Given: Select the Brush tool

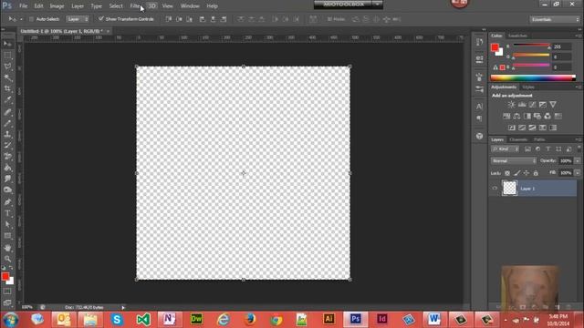Looking at the screenshot, I should click(x=7, y=123).
